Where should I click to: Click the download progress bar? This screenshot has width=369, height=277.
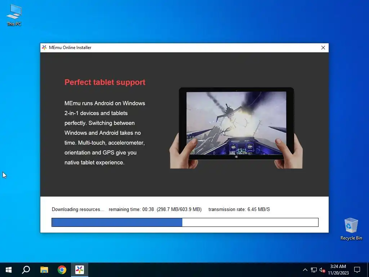(185, 222)
